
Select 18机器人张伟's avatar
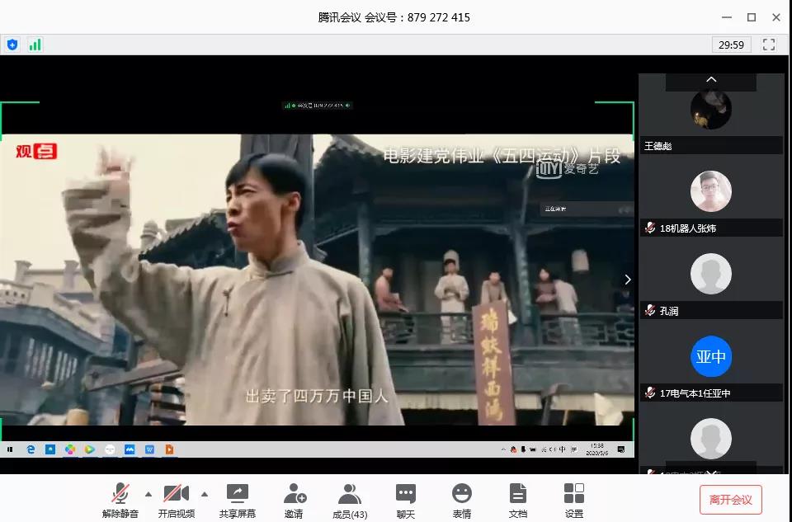(x=710, y=190)
